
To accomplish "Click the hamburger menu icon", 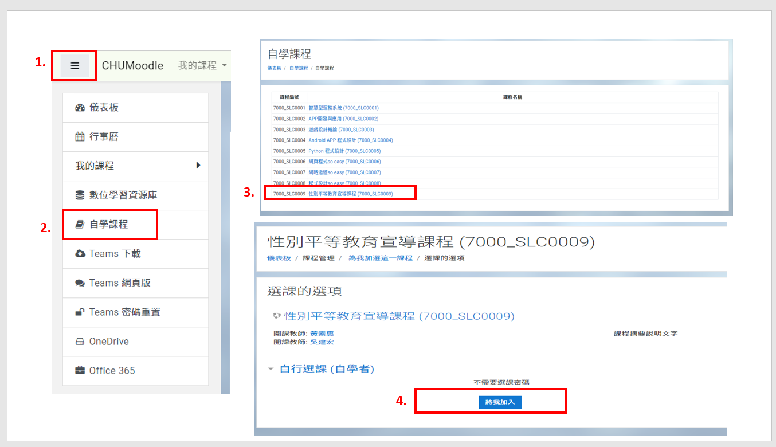I will [x=75, y=65].
